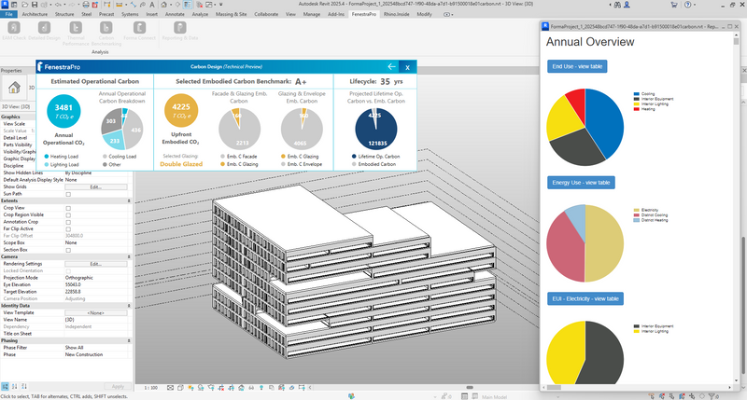The image size is (747, 400).
Task: Click the back arrow in Carbon Design panel
Action: 391,66
